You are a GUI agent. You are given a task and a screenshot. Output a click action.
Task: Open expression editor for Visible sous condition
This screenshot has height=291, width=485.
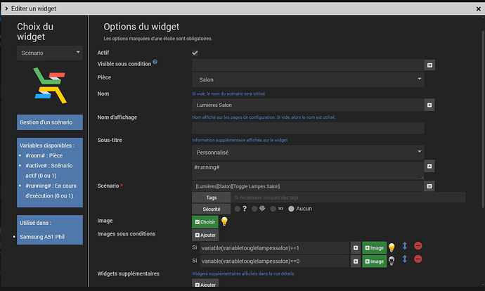pos(429,65)
